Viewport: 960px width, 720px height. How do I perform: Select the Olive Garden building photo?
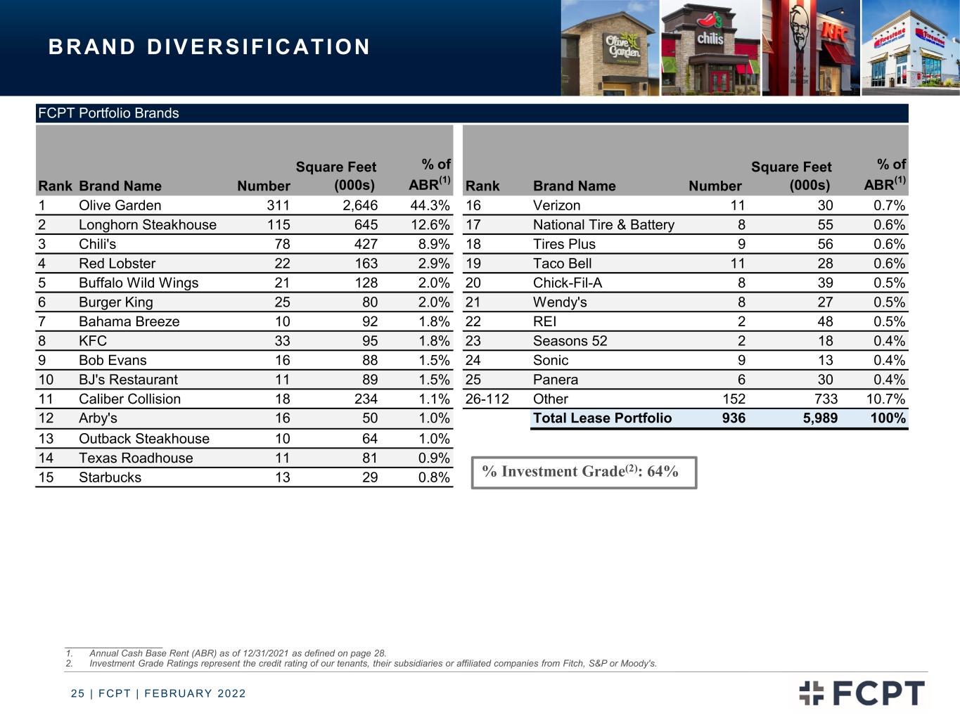point(610,48)
